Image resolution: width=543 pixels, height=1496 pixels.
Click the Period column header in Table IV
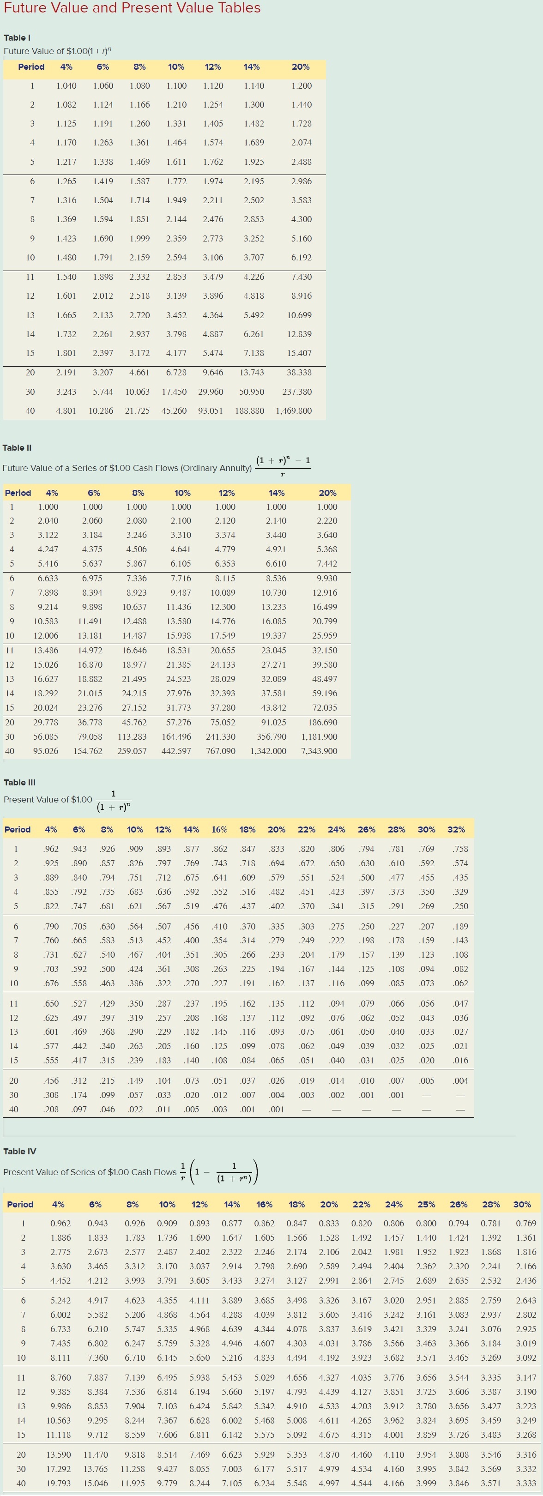tap(20, 1205)
